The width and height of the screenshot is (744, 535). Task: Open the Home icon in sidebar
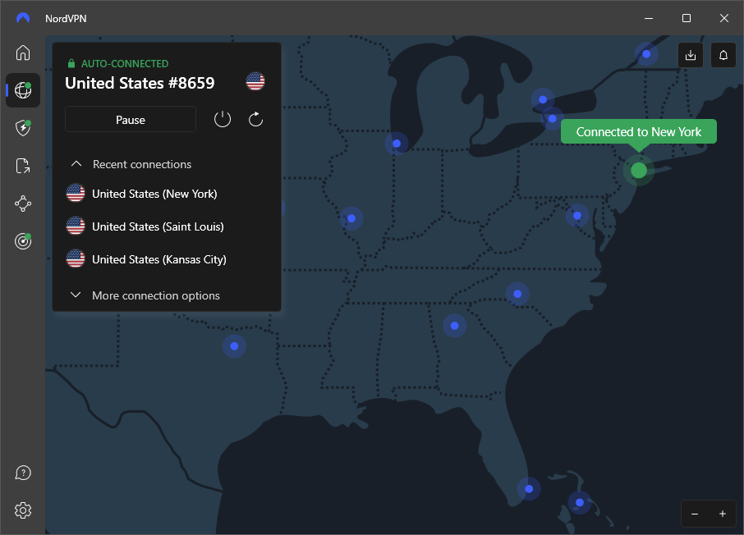point(23,53)
